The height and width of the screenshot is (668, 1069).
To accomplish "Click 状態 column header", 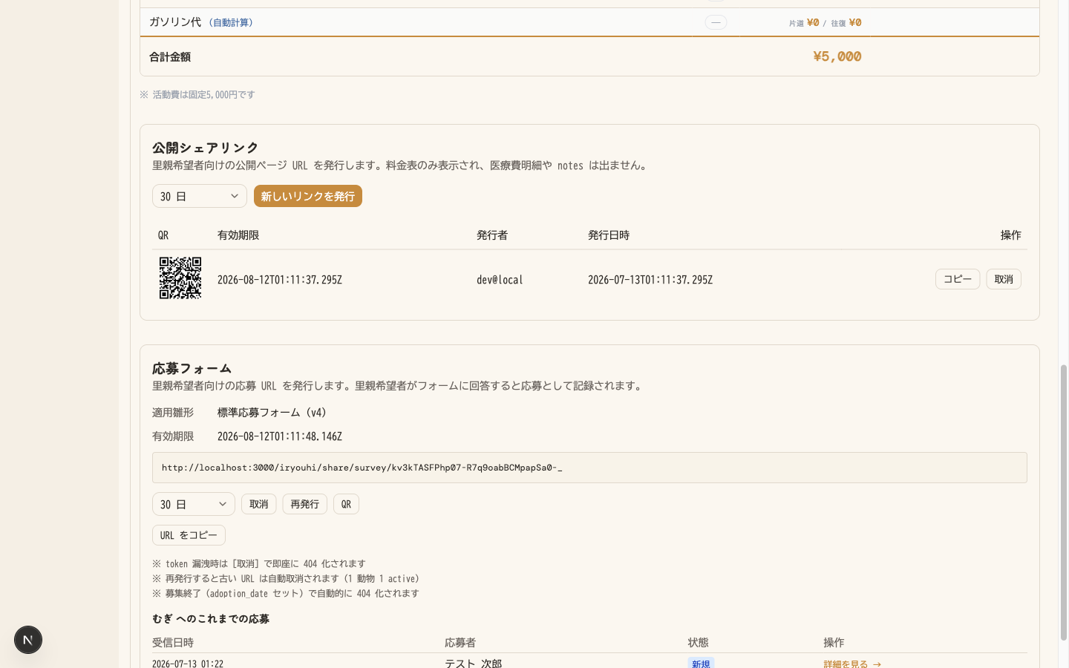I will 699,643.
